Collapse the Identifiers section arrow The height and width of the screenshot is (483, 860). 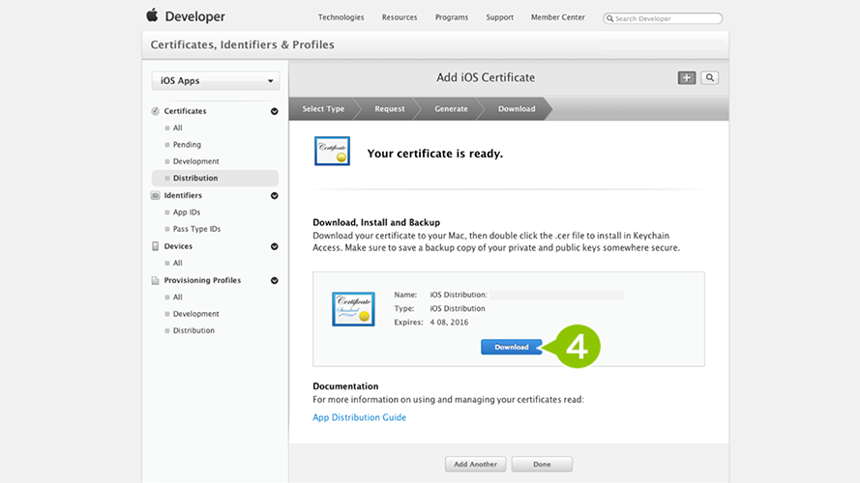[x=274, y=195]
